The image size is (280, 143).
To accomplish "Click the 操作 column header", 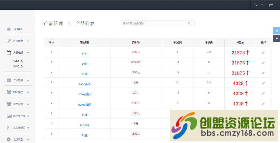I will coord(264,42).
